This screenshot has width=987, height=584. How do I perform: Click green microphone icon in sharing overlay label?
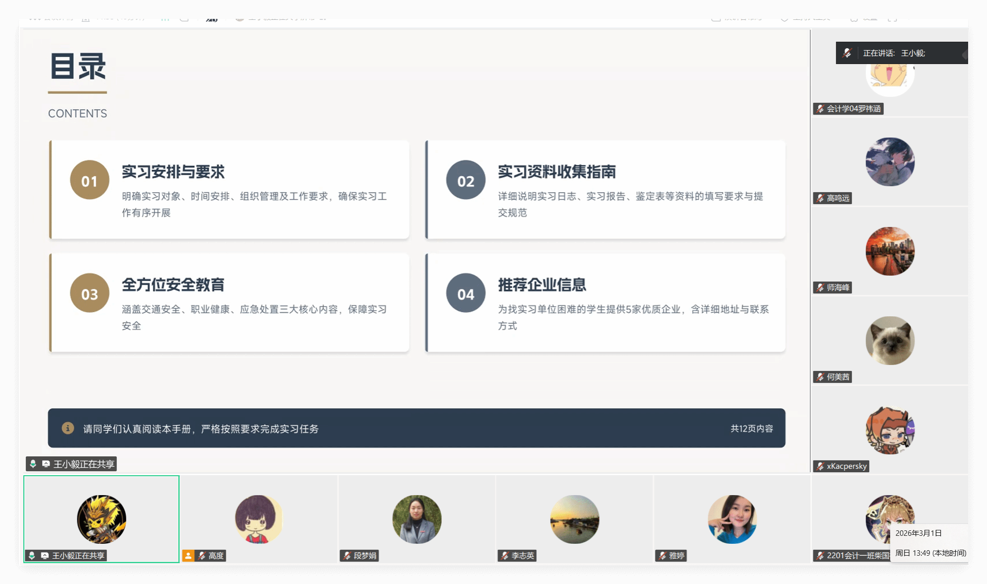pos(33,464)
